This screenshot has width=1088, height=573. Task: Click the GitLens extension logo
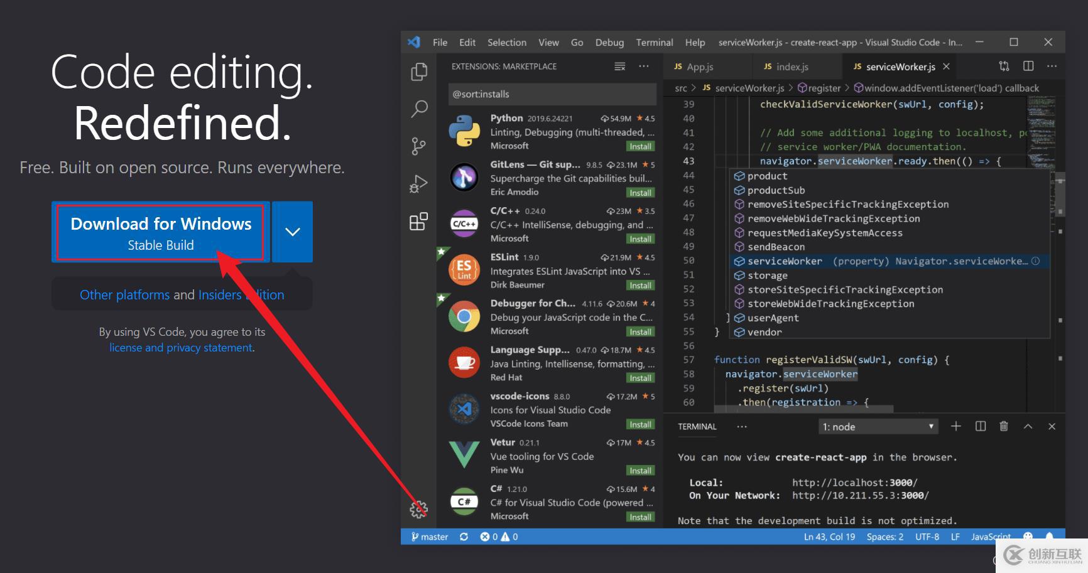pos(464,178)
